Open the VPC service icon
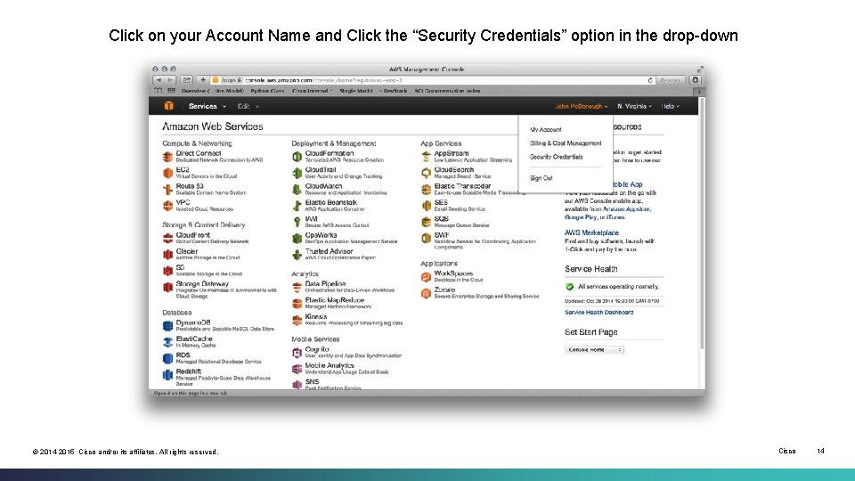The height and width of the screenshot is (481, 855). 168,206
